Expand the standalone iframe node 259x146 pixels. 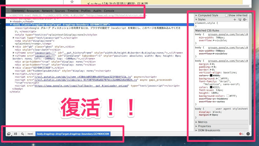tap(14, 56)
